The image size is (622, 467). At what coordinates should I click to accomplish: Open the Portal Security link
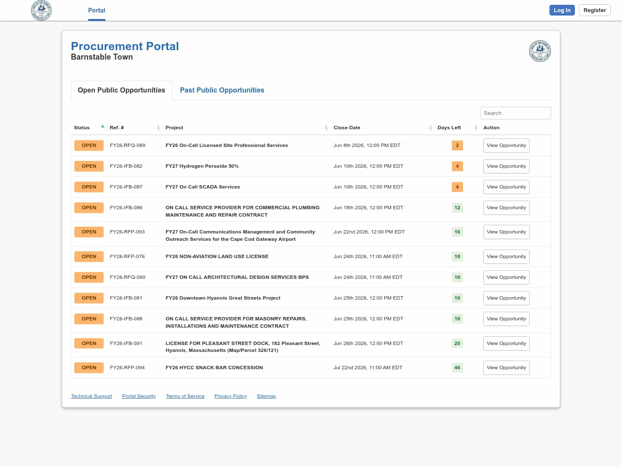point(139,396)
